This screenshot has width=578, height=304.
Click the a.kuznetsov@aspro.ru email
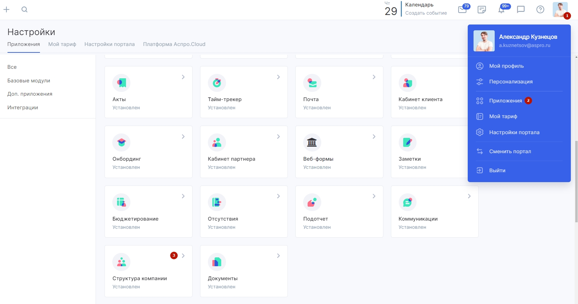click(x=524, y=45)
